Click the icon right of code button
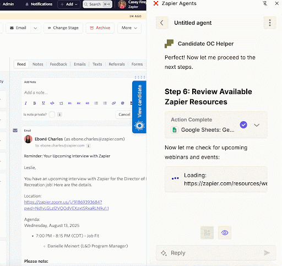 [61, 103]
